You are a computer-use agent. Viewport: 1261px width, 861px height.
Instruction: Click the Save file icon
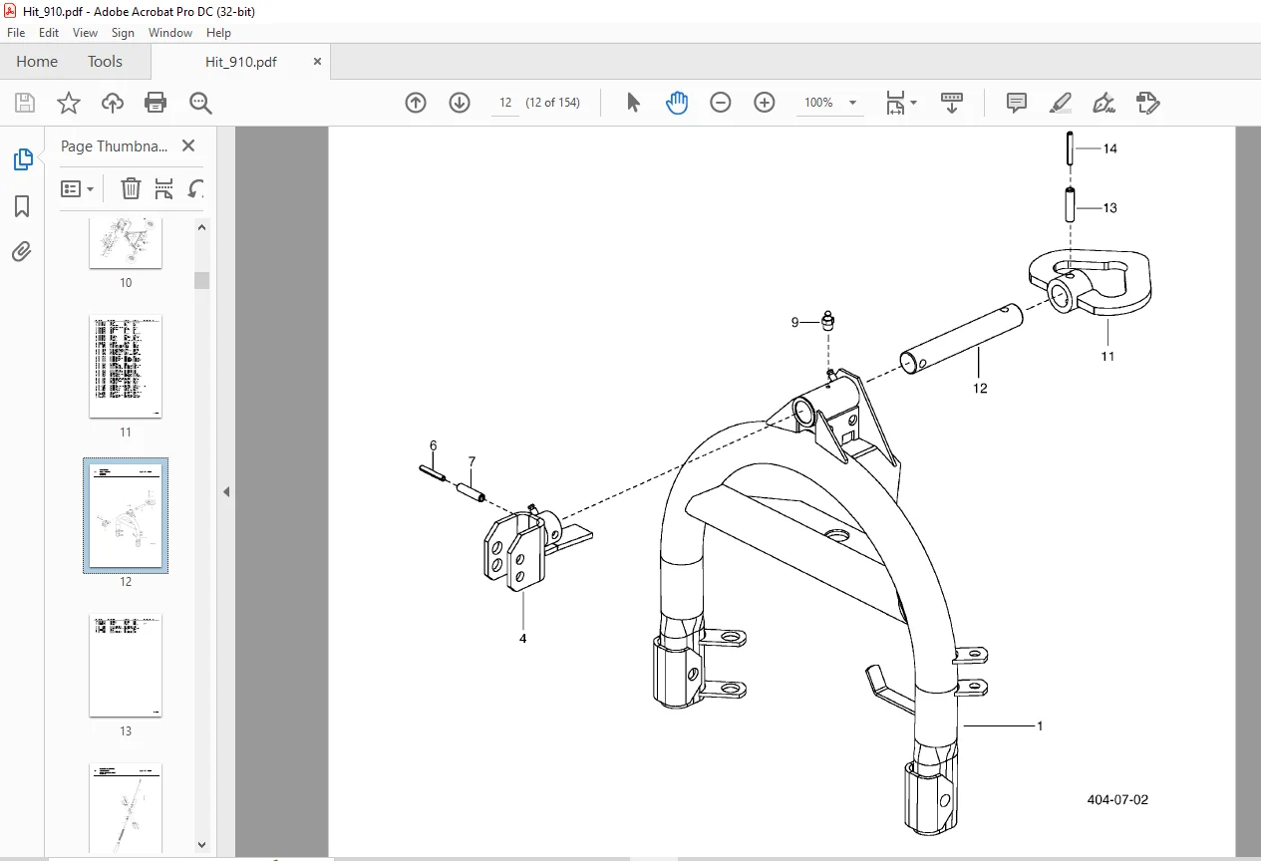click(x=25, y=103)
